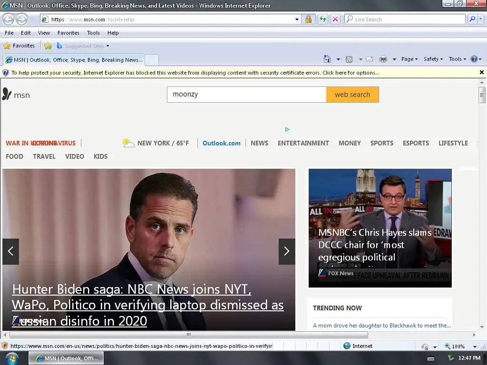Open the recent pages dropdown beside Forward
The image size is (487, 365).
32,19
